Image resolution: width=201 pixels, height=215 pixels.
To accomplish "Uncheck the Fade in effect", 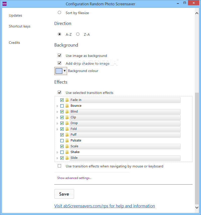I will point(62,100).
